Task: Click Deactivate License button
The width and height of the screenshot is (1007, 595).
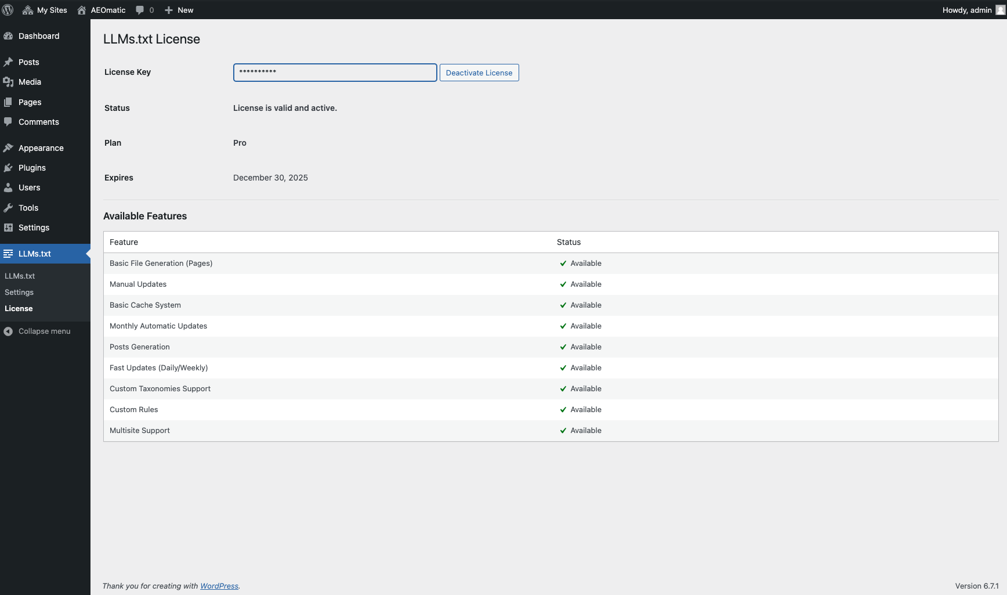Action: pos(479,73)
